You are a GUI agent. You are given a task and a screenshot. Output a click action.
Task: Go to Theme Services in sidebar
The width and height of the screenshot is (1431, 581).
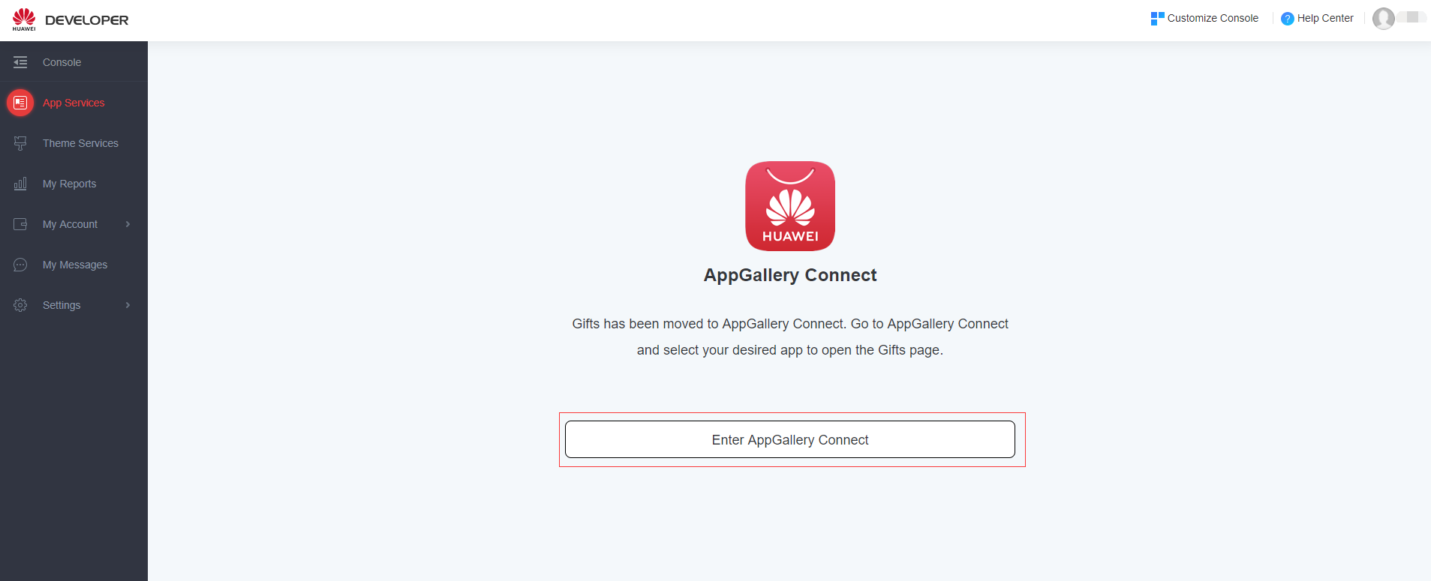[x=80, y=143]
